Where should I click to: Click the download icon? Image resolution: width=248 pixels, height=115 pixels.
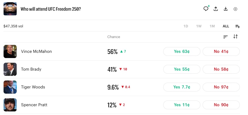pyautogui.click(x=226, y=9)
